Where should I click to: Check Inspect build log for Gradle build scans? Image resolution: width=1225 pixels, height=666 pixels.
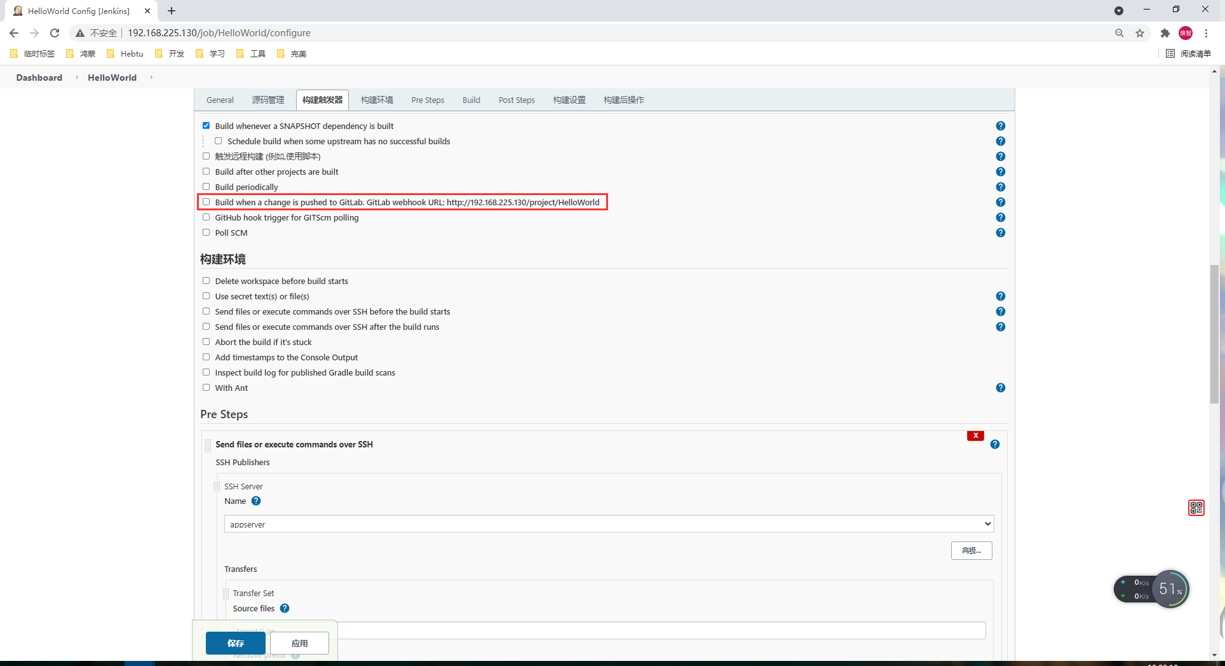point(206,372)
